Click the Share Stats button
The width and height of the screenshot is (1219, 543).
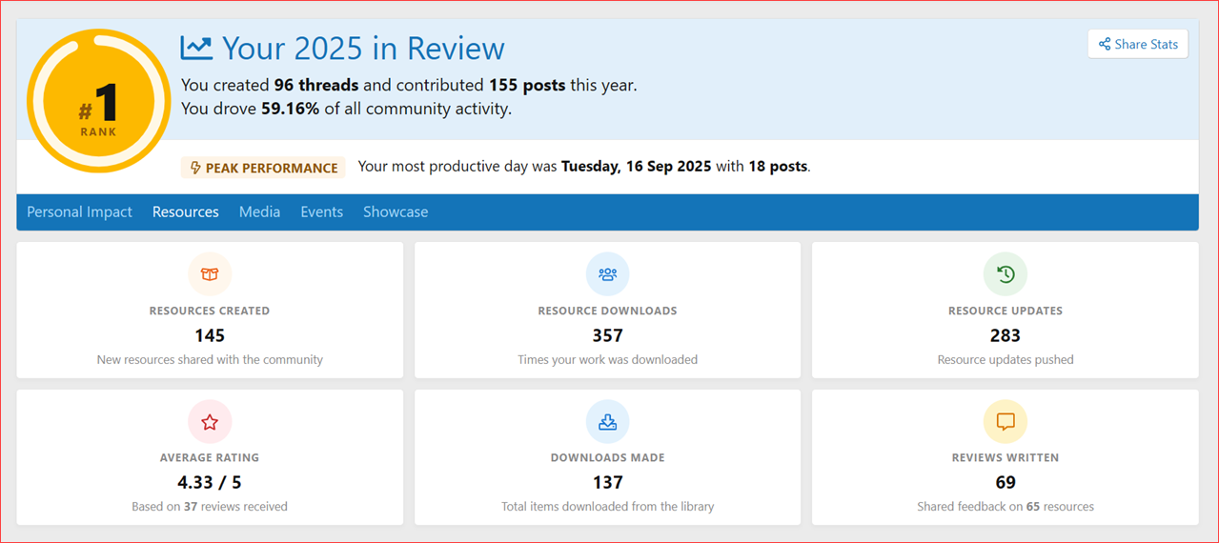[x=1138, y=44]
